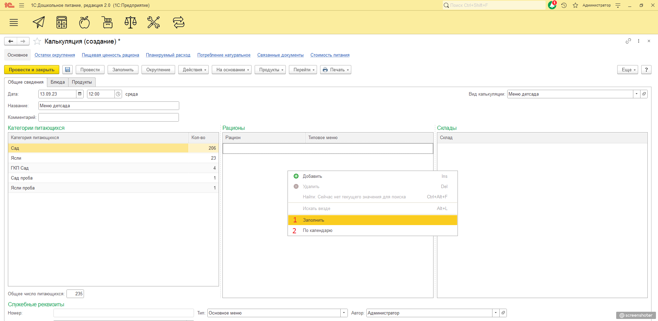658x321 pixels.
Task: Click the clock icon beside time field
Action: click(118, 94)
